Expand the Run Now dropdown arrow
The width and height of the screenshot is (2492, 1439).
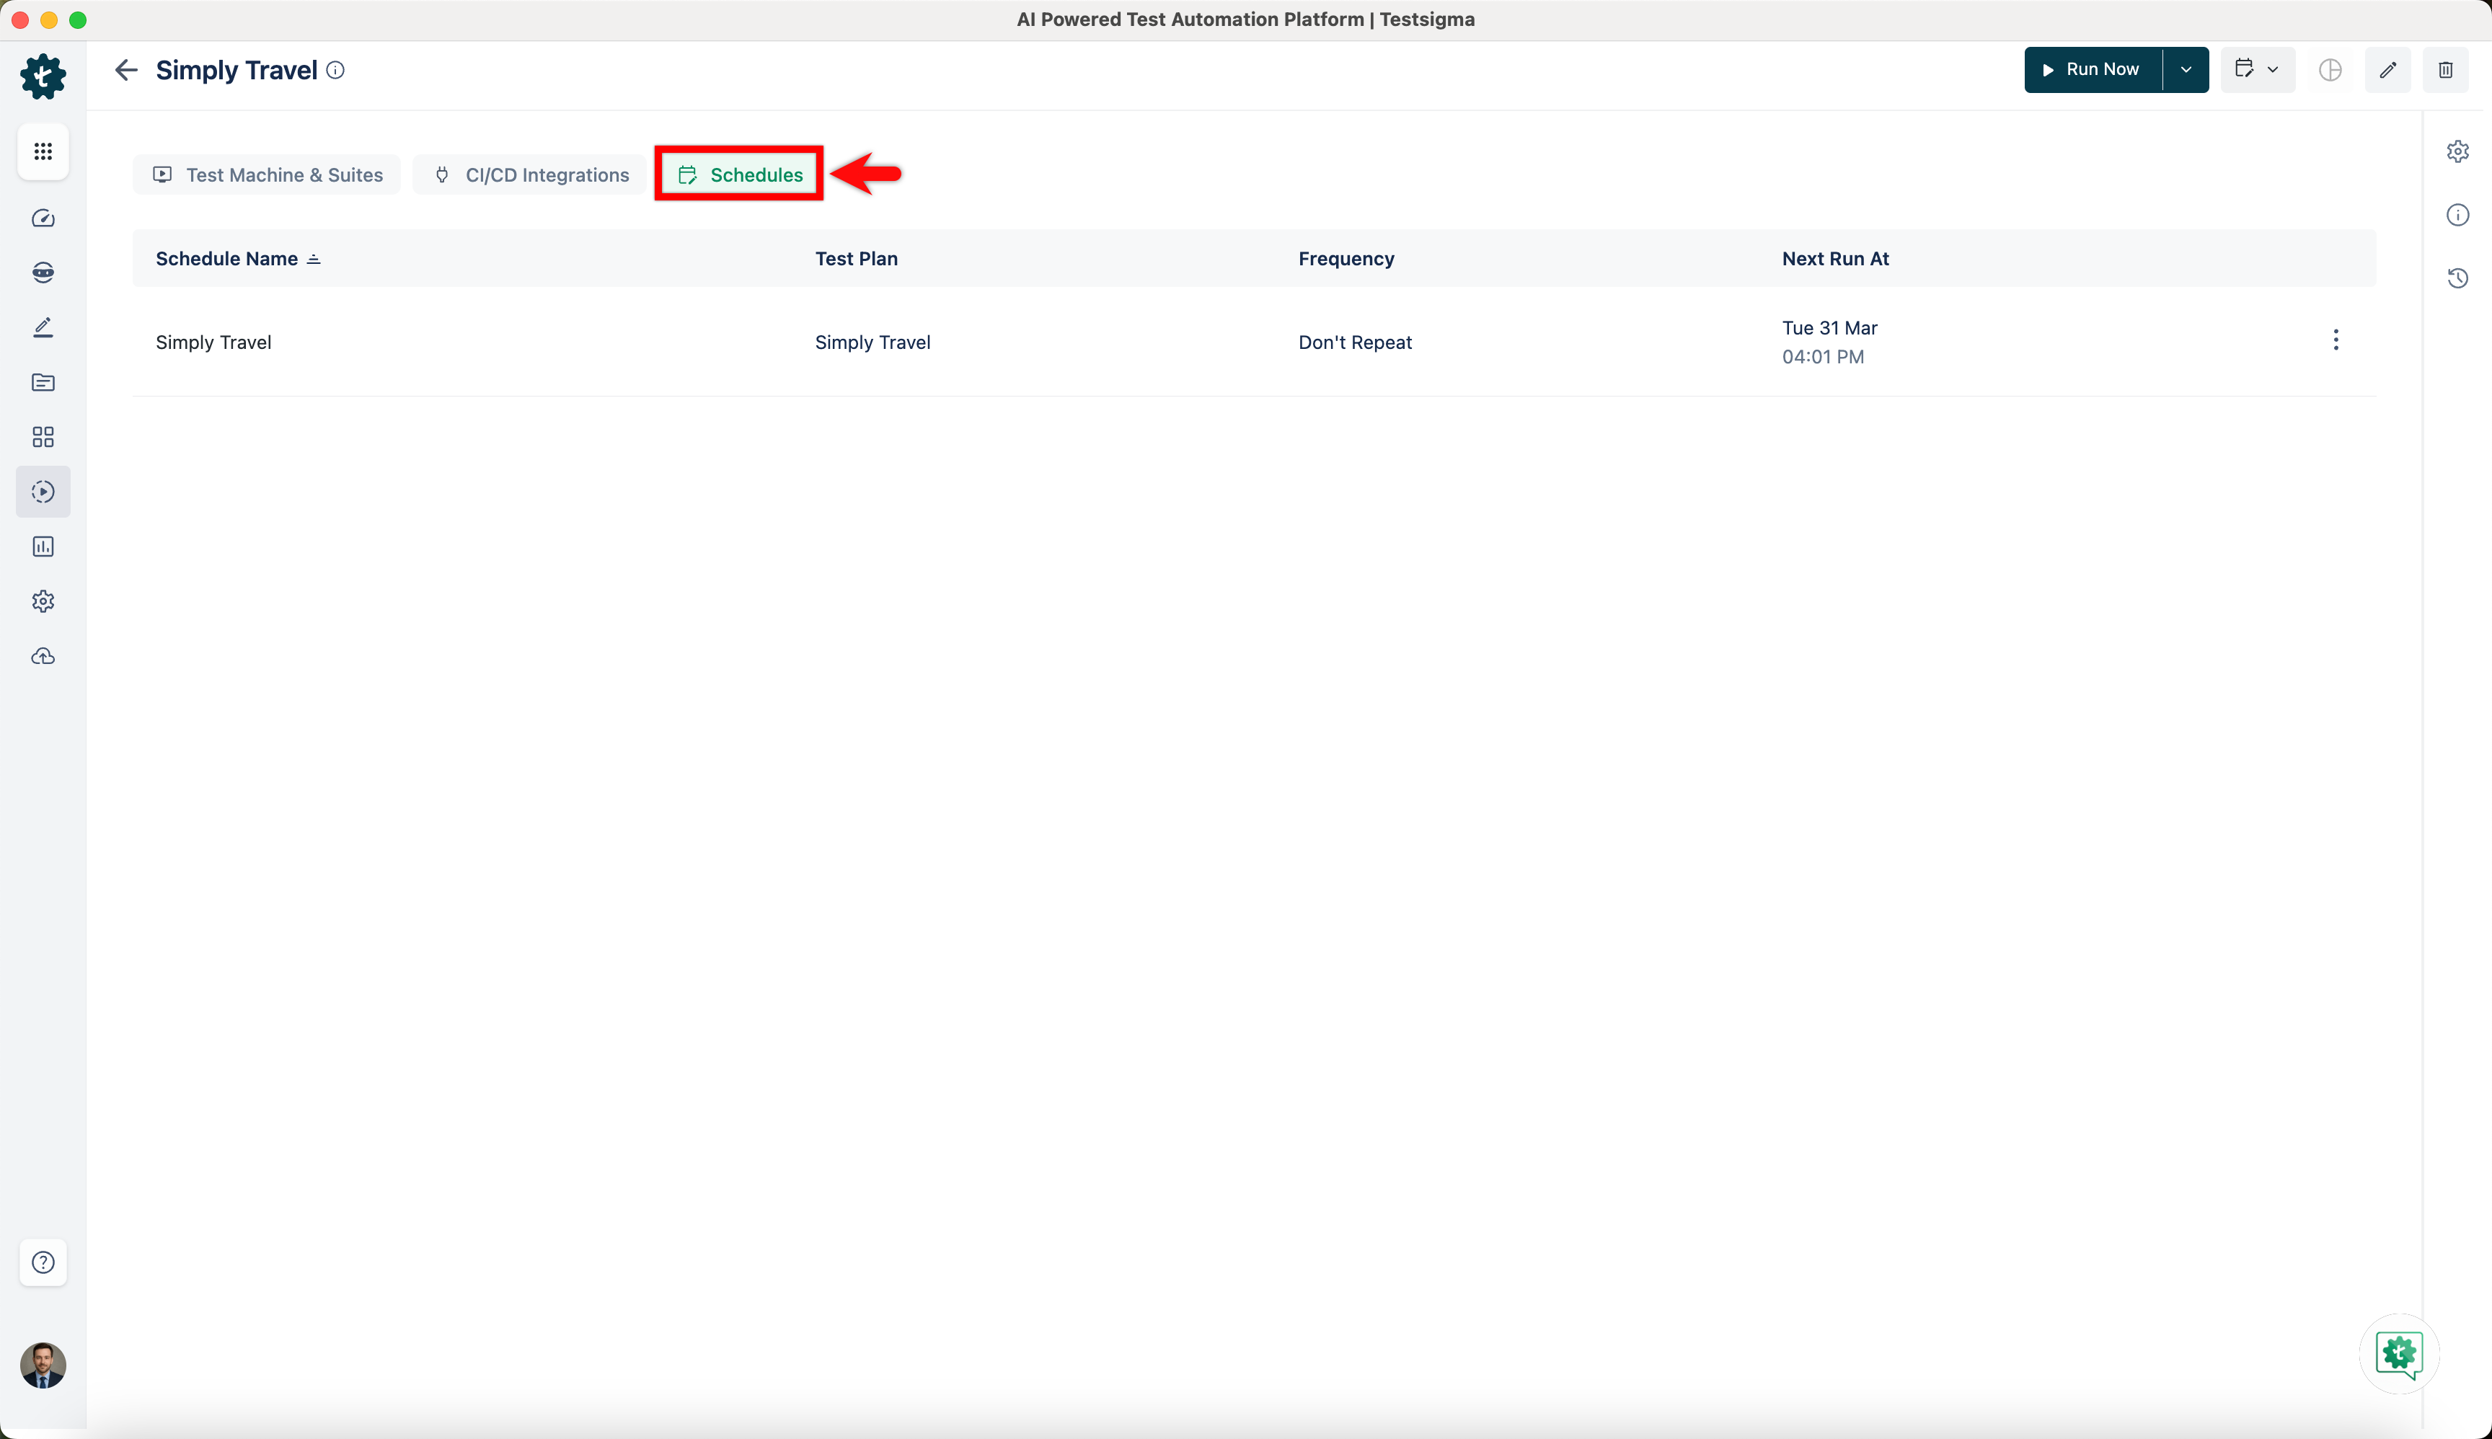(2186, 70)
